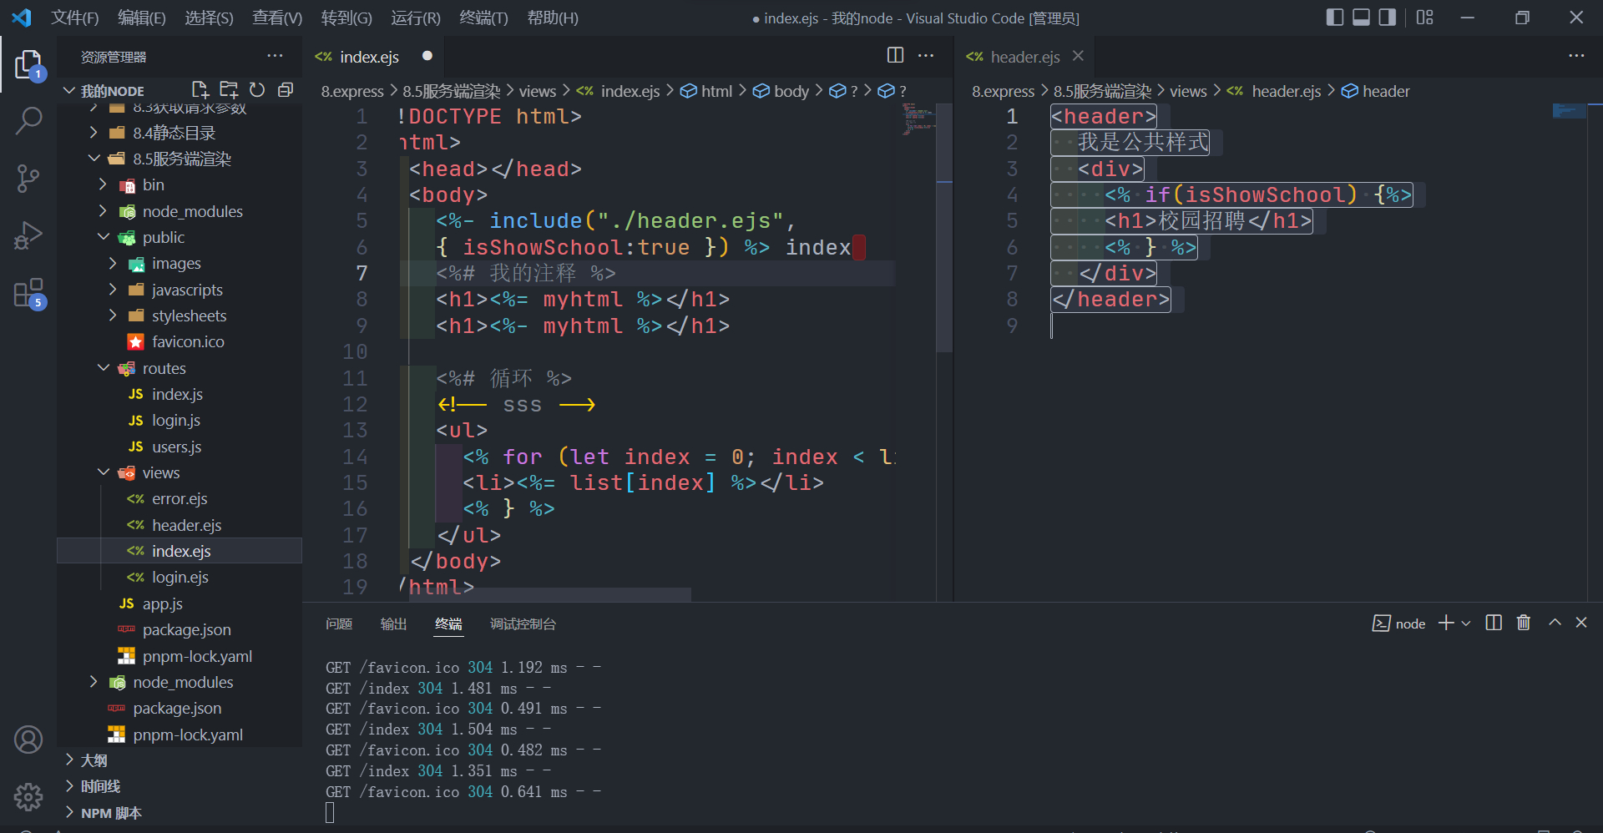The image size is (1603, 833).
Task: Open favicon.ico file
Action: point(188,341)
